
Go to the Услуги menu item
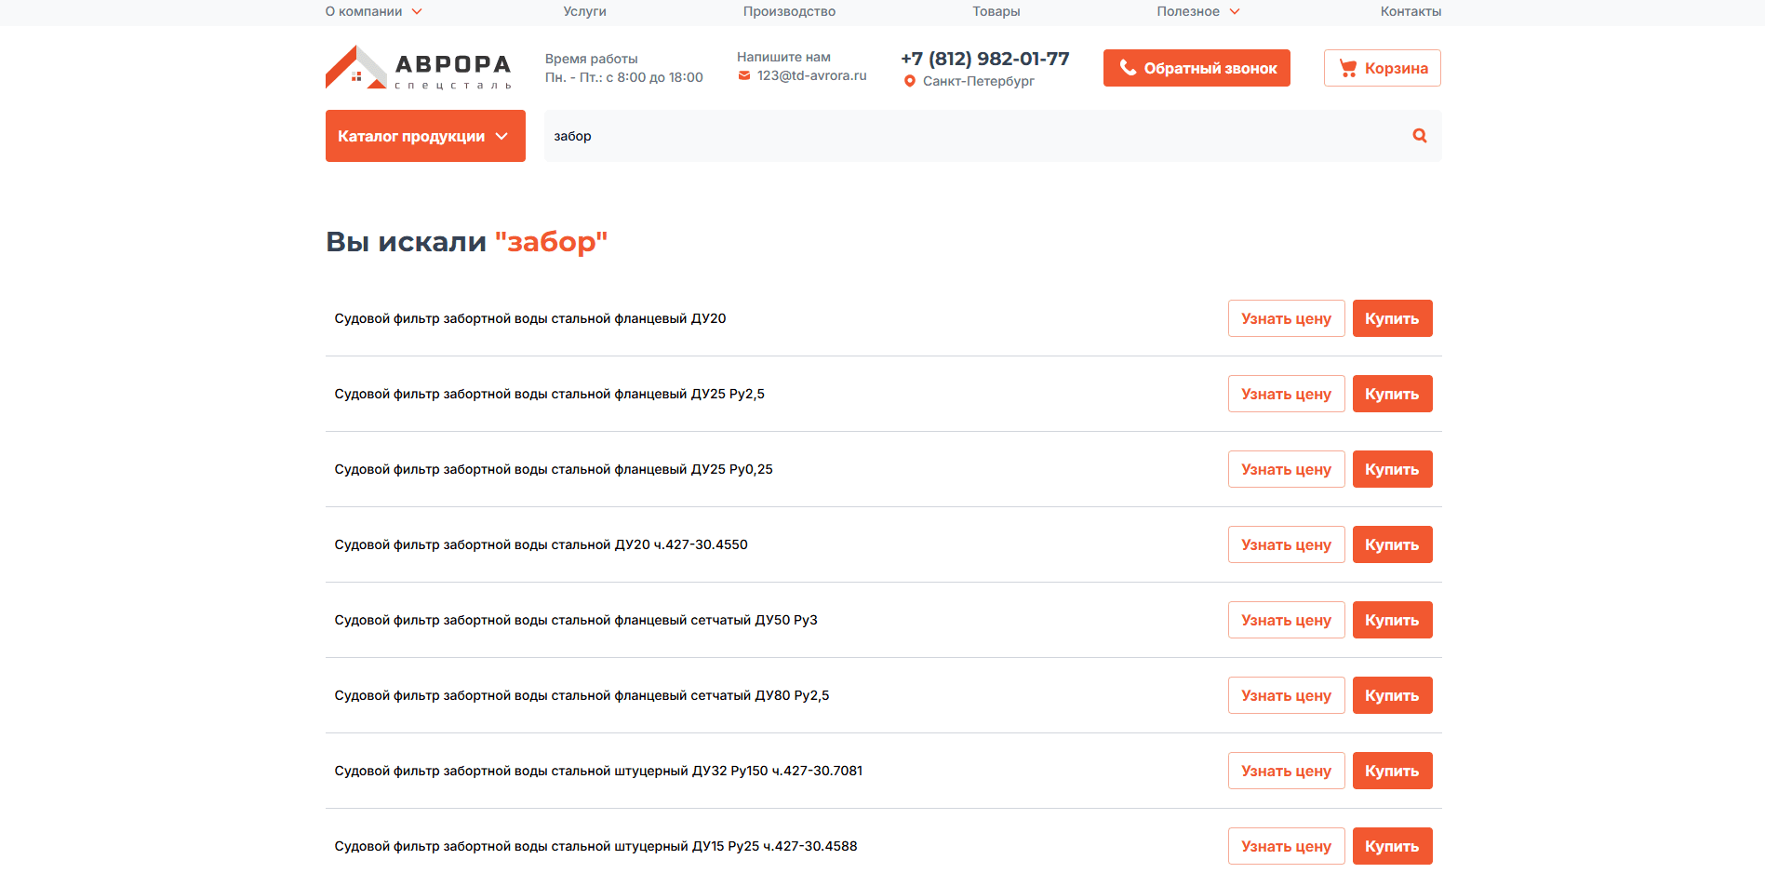coord(584,12)
